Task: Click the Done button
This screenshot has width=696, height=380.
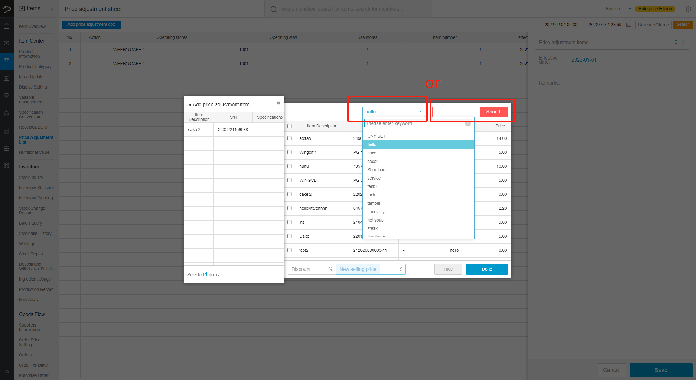Action: pos(487,269)
